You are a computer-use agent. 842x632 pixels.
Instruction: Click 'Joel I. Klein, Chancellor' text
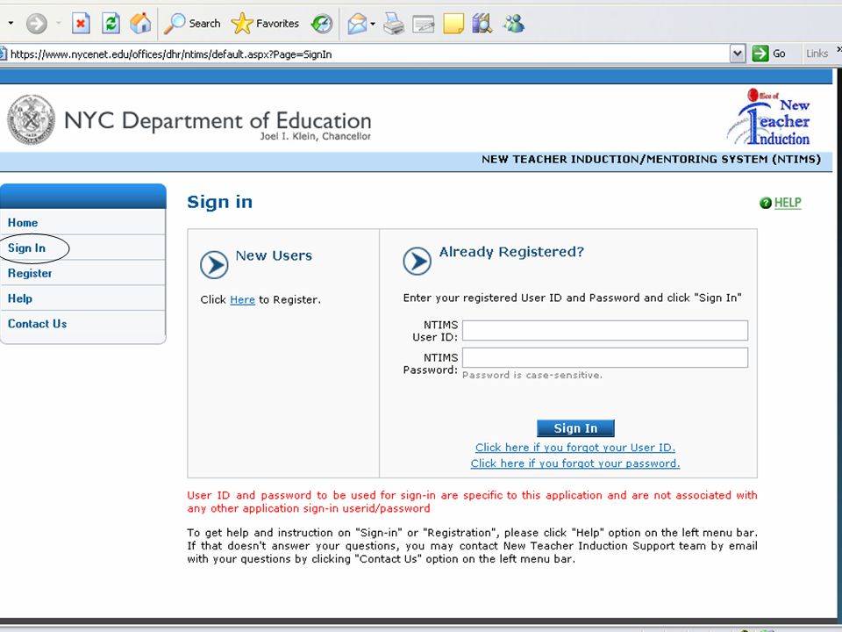pyautogui.click(x=316, y=137)
